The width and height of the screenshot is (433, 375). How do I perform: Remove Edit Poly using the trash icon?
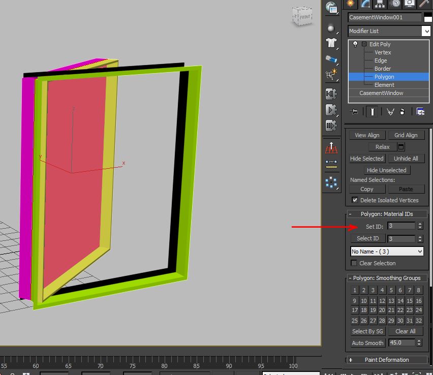pyautogui.click(x=402, y=111)
